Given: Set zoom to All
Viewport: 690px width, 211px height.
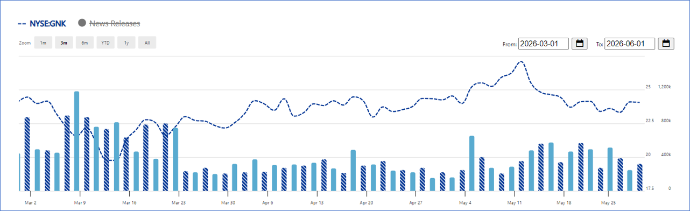Looking at the screenshot, I should pyautogui.click(x=147, y=43).
